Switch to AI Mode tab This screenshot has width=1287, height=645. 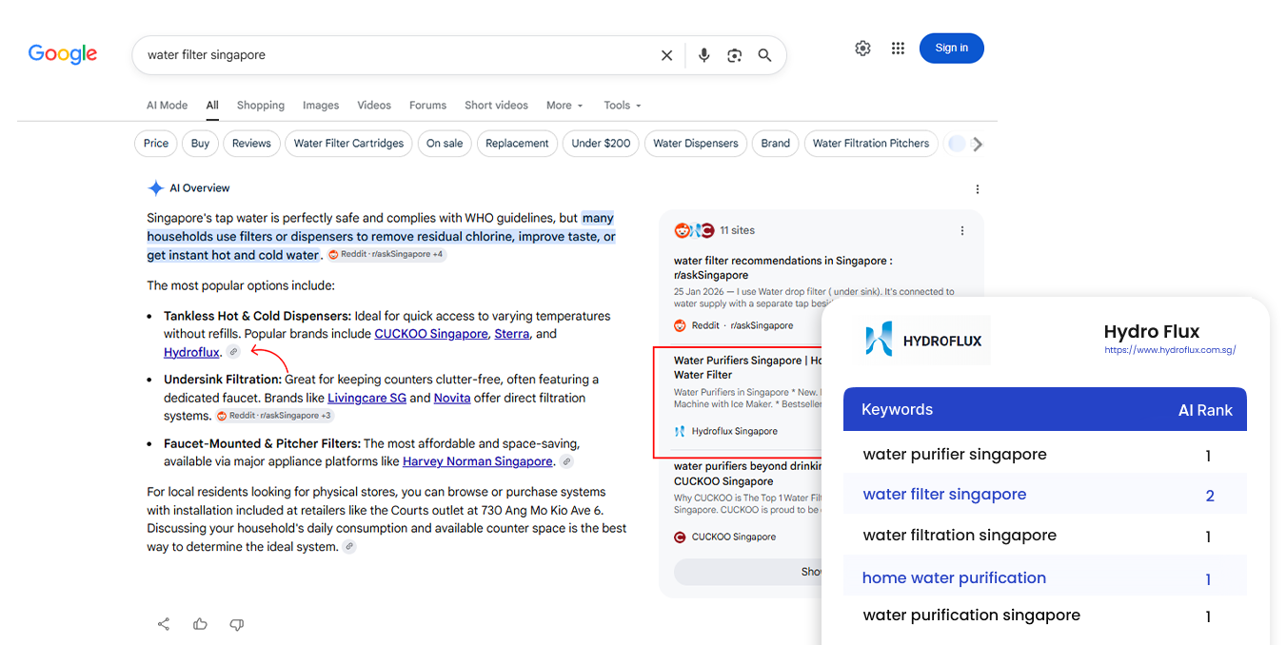(167, 106)
